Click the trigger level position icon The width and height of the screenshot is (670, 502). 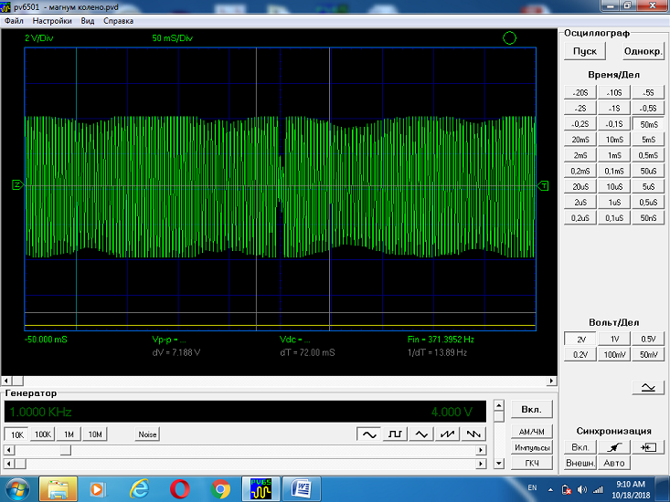(x=648, y=447)
